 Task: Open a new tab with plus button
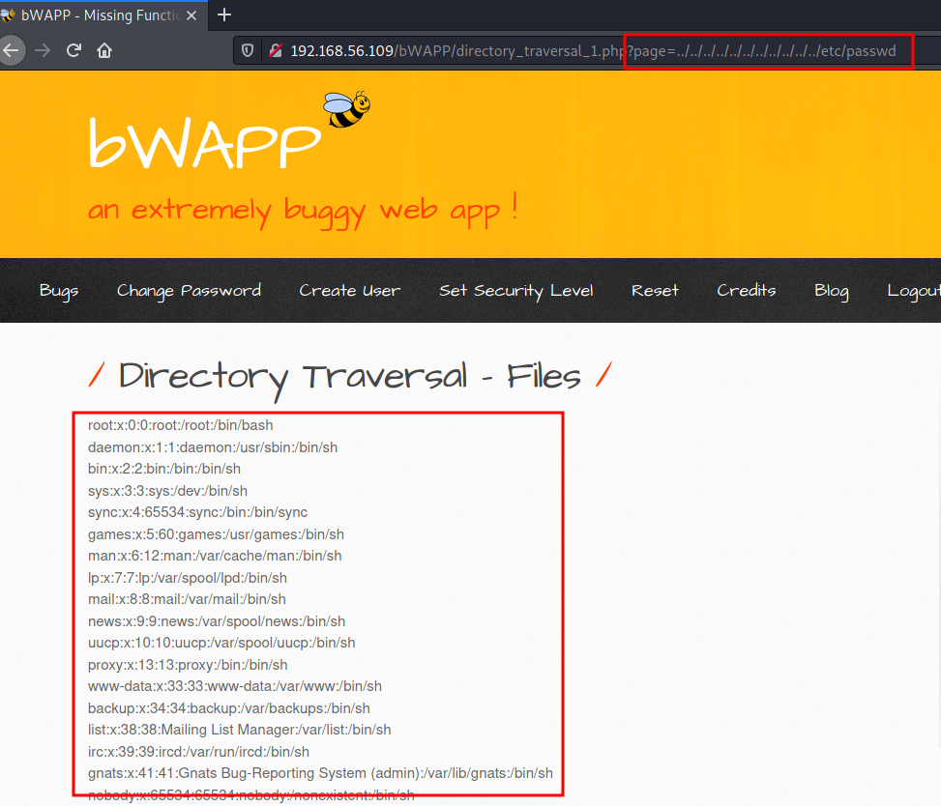coord(224,15)
